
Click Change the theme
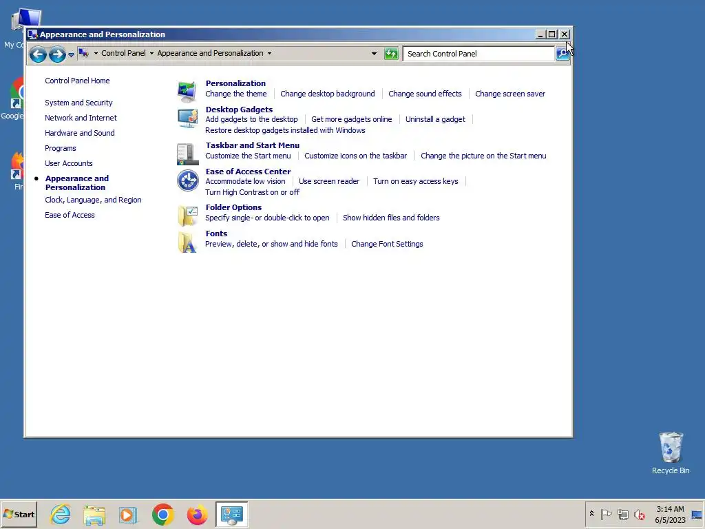[x=236, y=94]
